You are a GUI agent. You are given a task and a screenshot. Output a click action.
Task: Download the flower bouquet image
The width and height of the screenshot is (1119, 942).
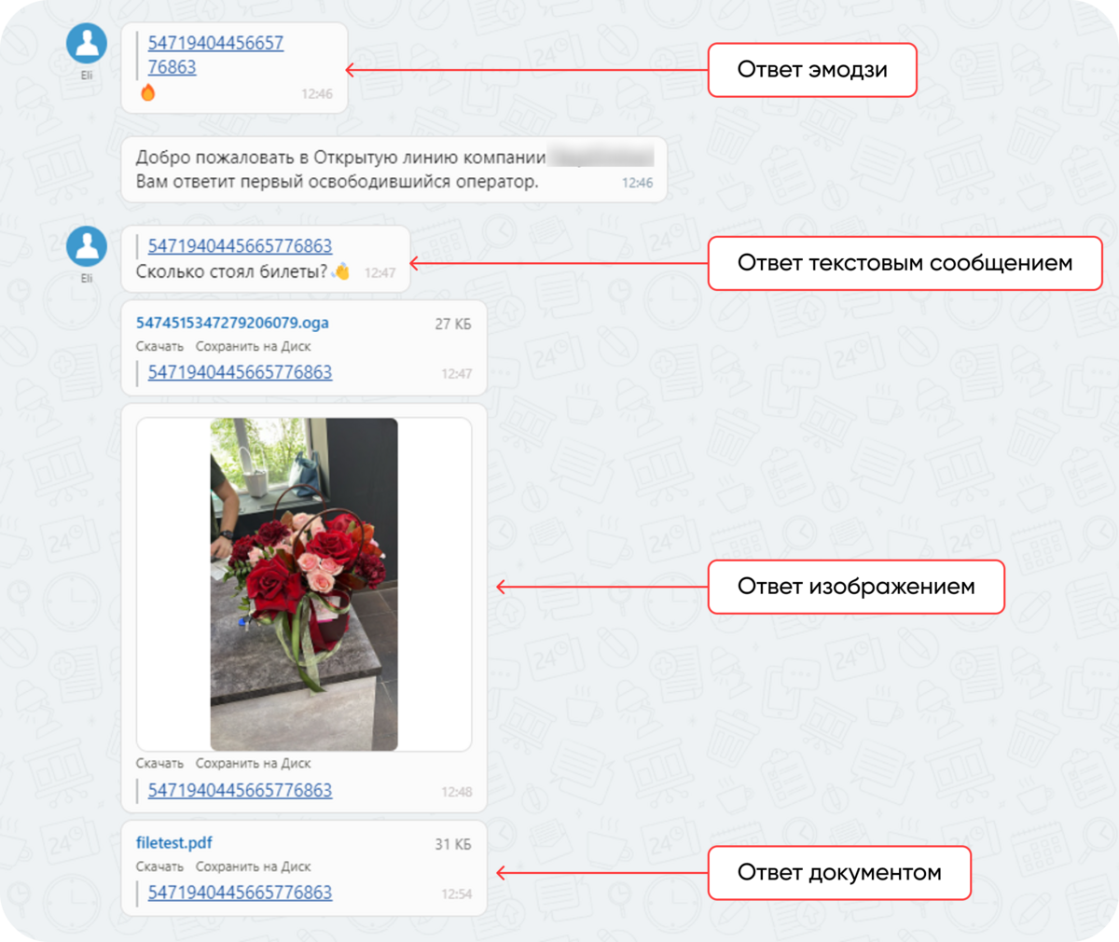pos(159,763)
